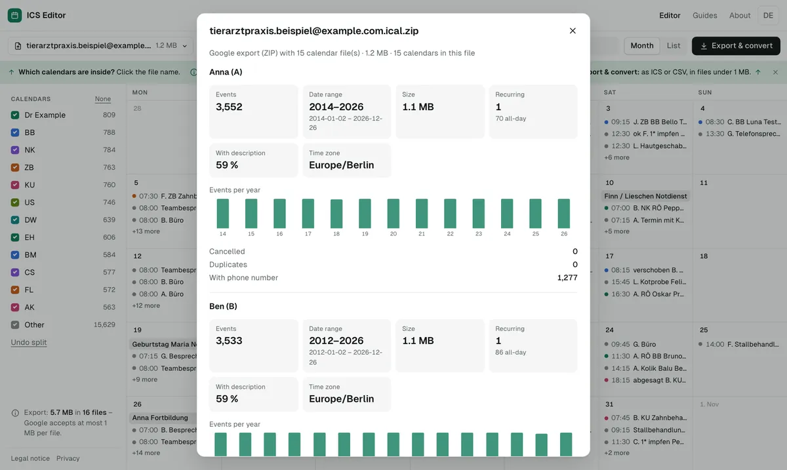Toggle the Other calendars checkbox
787x470 pixels.
(15, 324)
